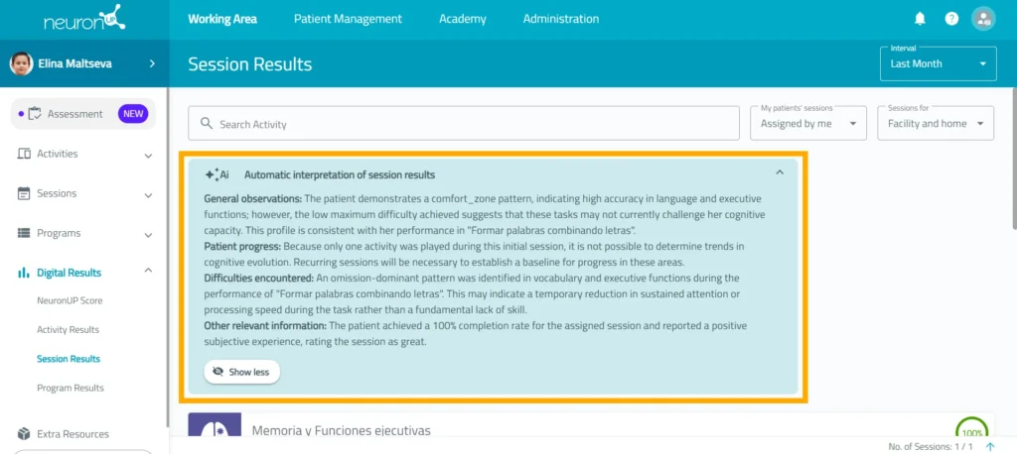Click the Extra Resources box icon
1017x454 pixels.
[x=24, y=434]
